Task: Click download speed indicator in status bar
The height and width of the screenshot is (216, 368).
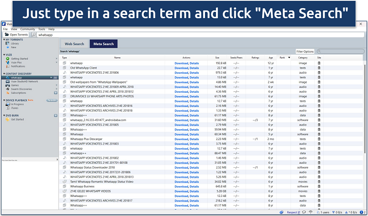Action: (338, 212)
